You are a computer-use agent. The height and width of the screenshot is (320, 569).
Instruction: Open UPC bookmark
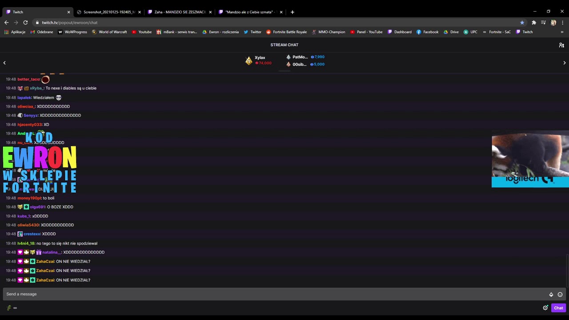point(470,32)
